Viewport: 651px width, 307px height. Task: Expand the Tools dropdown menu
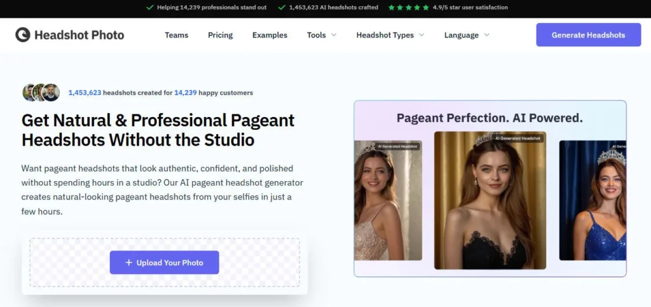(321, 35)
